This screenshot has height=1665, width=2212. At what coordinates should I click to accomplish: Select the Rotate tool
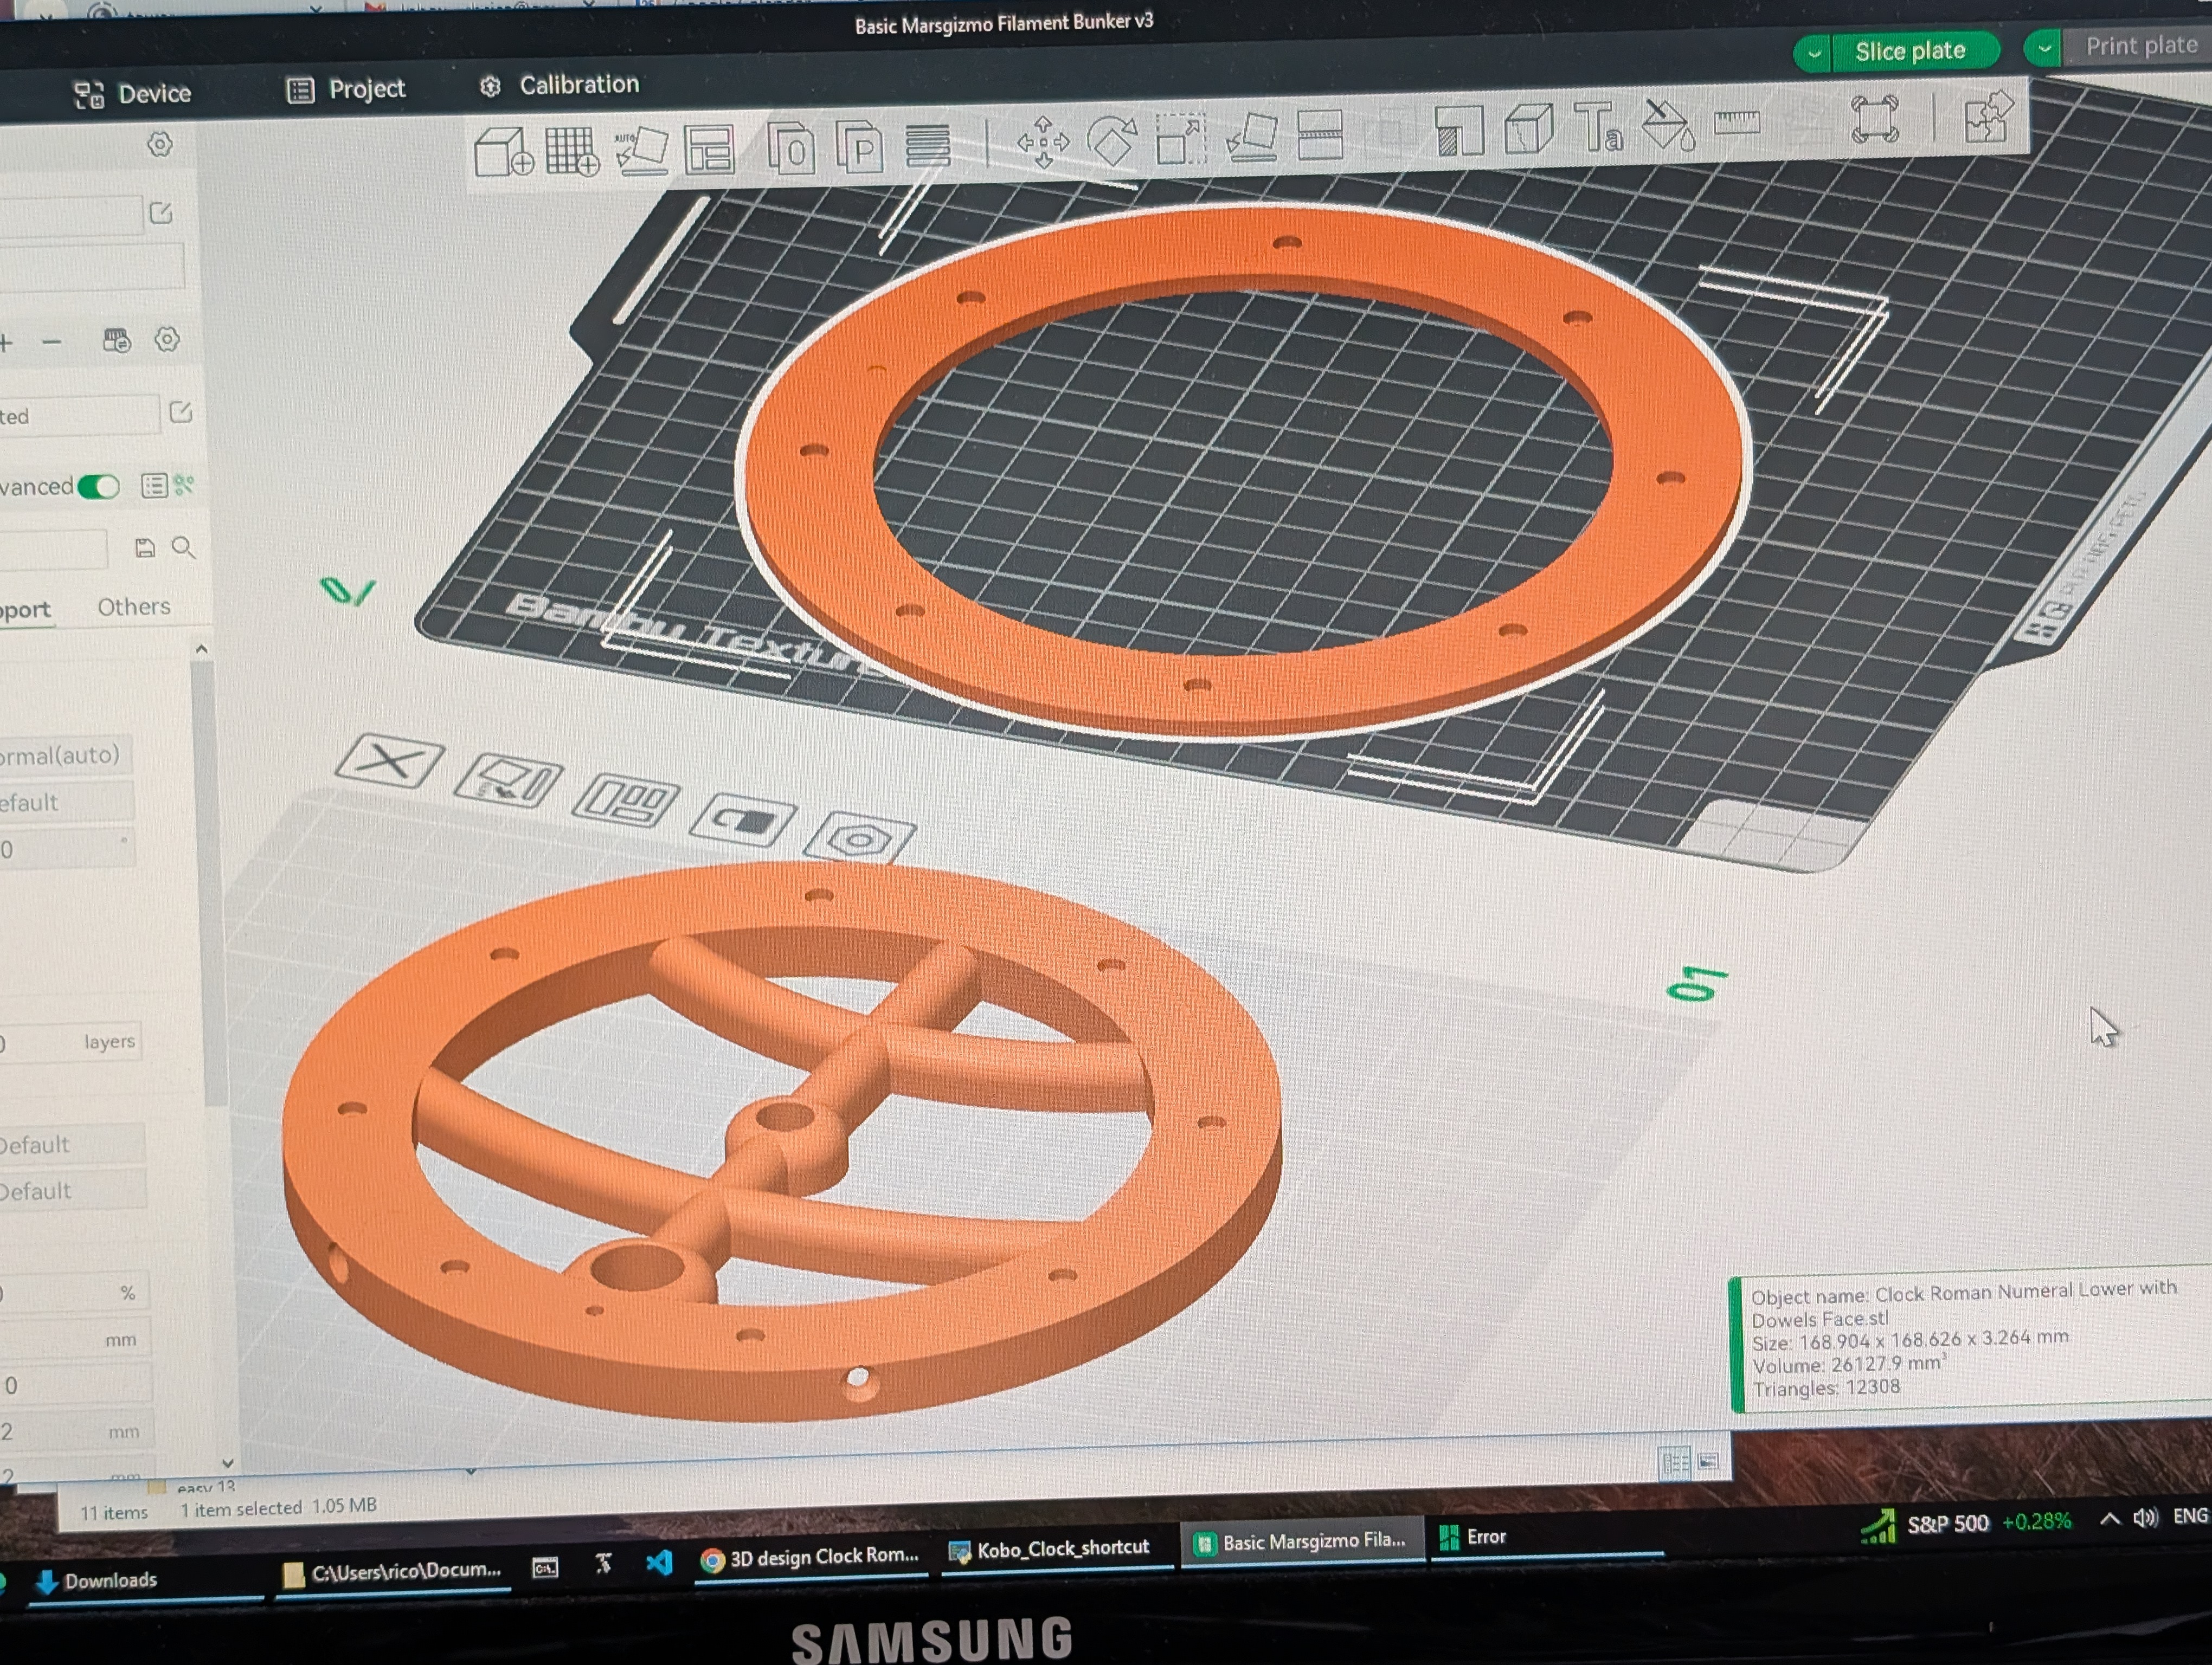coord(1112,141)
